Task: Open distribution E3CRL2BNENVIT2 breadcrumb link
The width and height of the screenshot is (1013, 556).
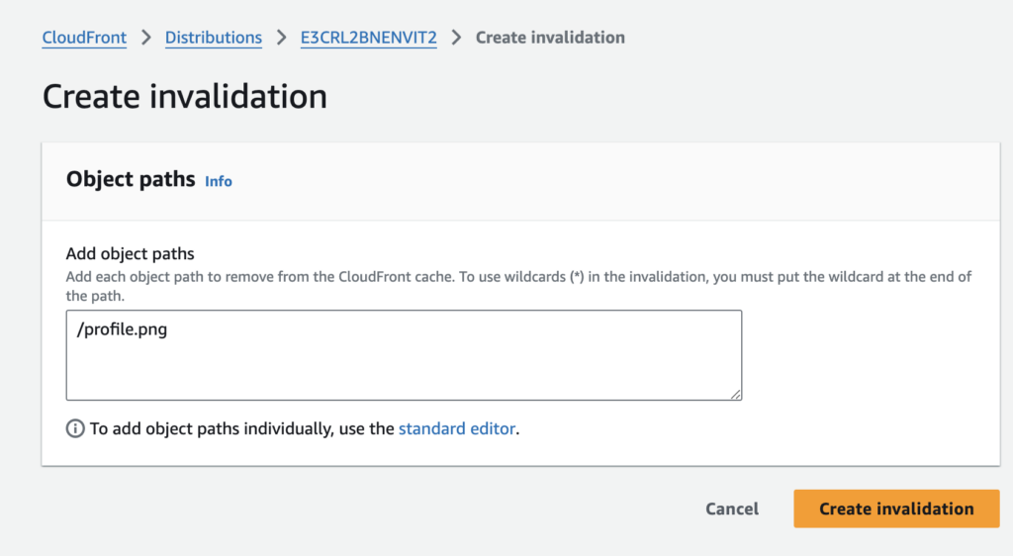Action: [369, 38]
